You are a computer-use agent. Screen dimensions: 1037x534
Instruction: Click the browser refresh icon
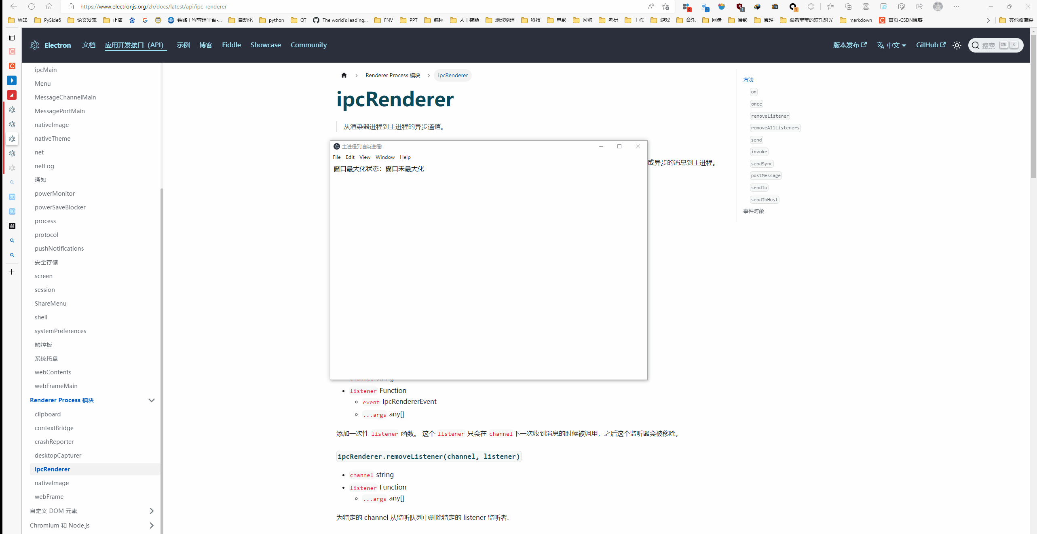coord(32,6)
